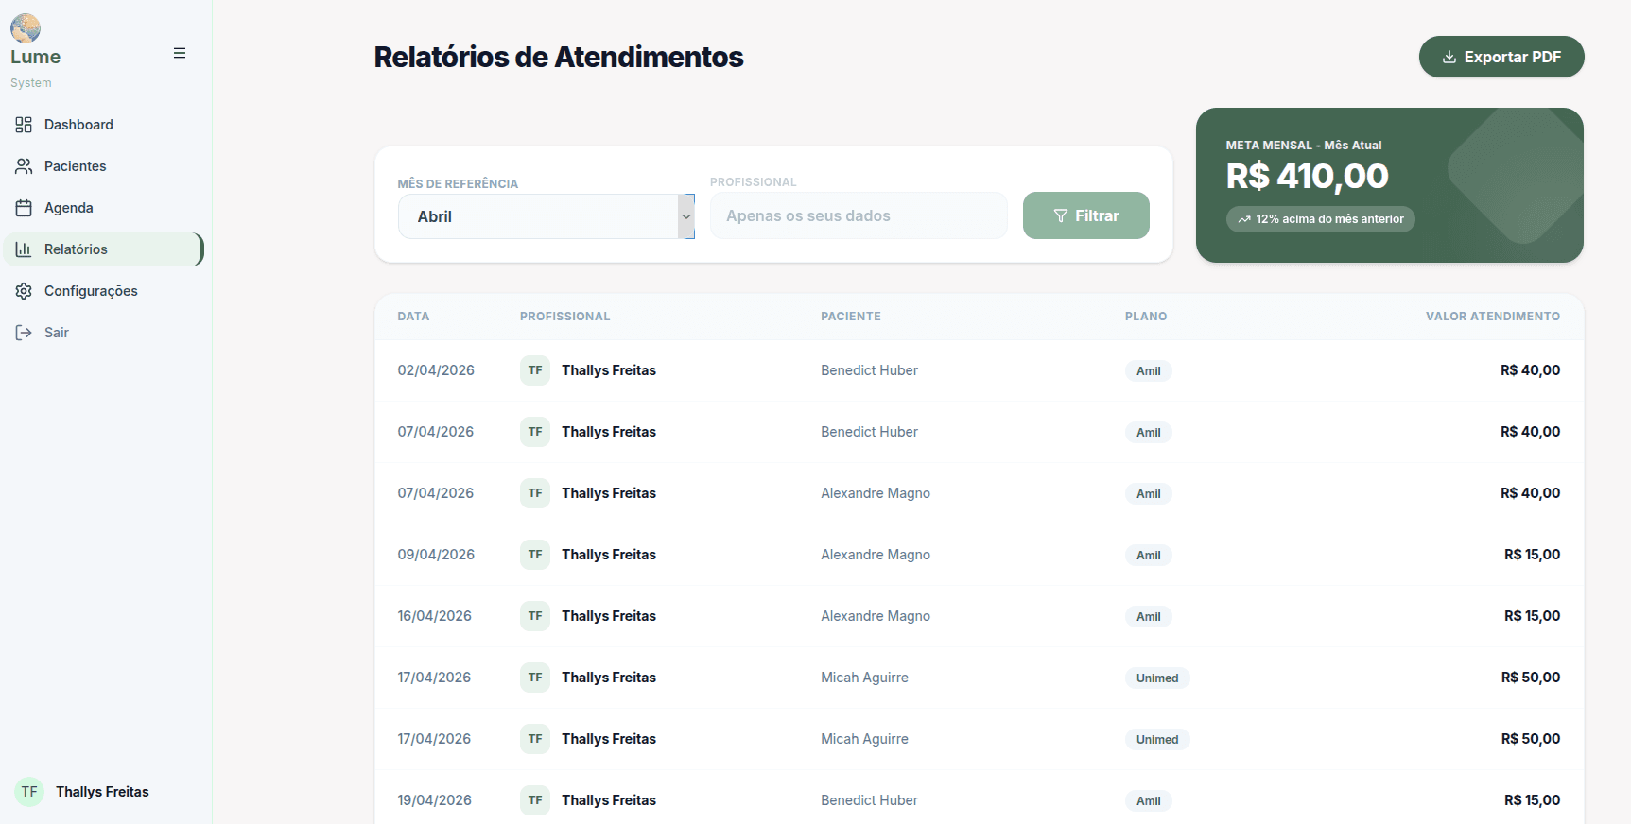
Task: Click Alexandre Magno in the 09/04/2026 row
Action: (876, 555)
